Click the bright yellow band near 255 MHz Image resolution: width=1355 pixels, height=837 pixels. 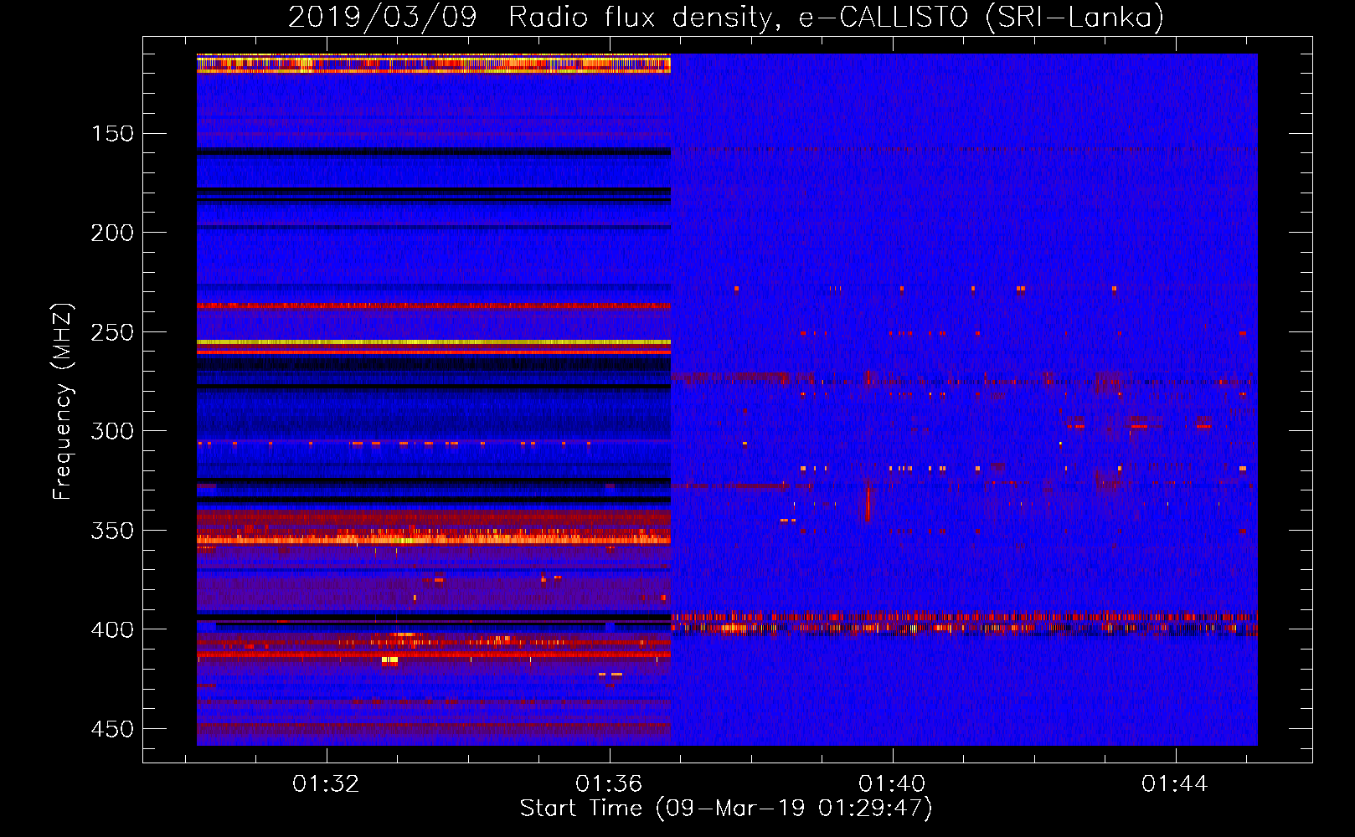(x=434, y=342)
